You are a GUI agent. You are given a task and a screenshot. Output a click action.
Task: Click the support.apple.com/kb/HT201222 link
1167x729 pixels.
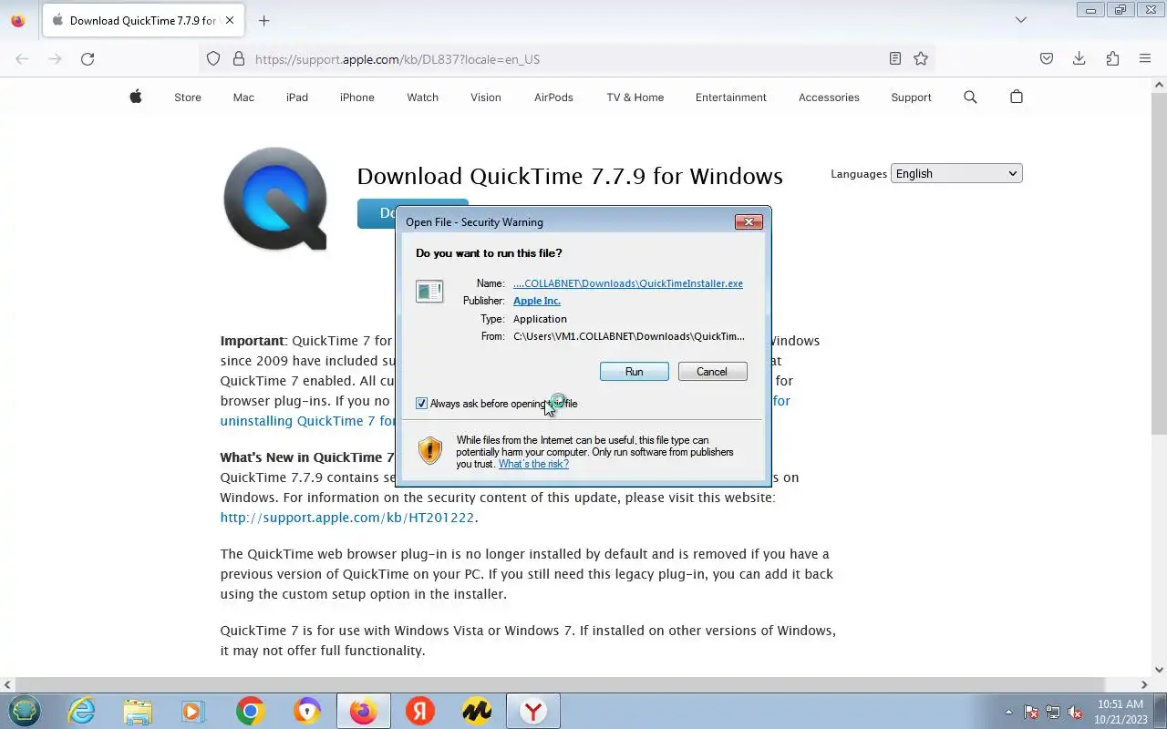(x=347, y=518)
